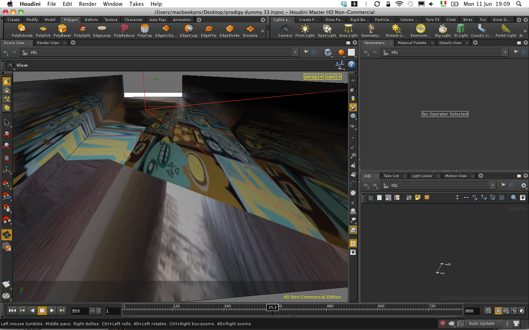Open Spotlight search in the menu bar
The height and width of the screenshot is (330, 529).
tap(519, 4)
